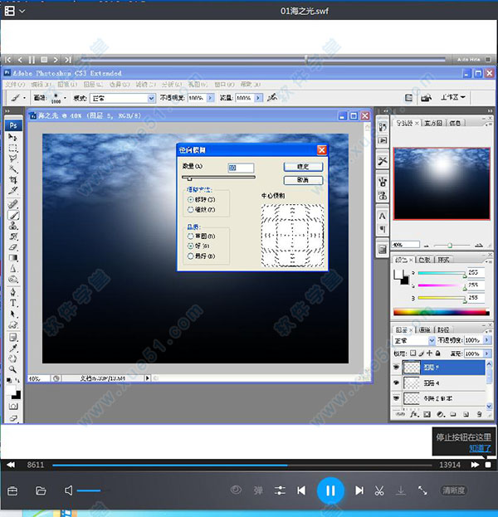Viewport: 498px width, 517px height.
Task: Toggle Quick Mask mode icon
Action: [13, 407]
